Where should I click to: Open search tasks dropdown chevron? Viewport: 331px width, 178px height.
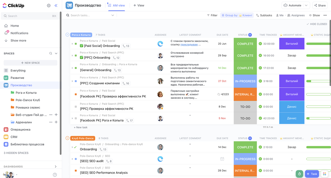(113, 15)
